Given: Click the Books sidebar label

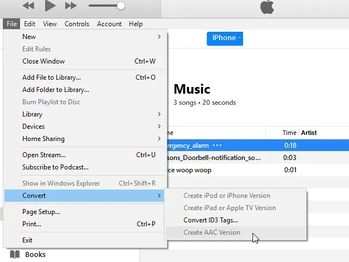Looking at the screenshot, I should tap(35, 254).
